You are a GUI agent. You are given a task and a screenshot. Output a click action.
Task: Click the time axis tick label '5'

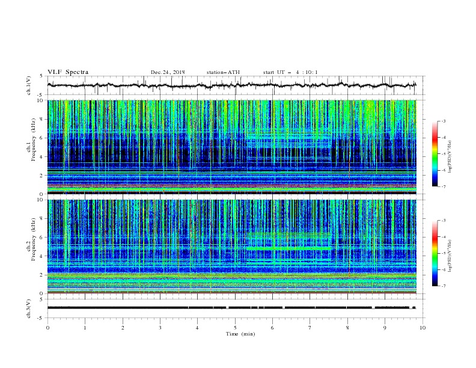tap(235, 328)
